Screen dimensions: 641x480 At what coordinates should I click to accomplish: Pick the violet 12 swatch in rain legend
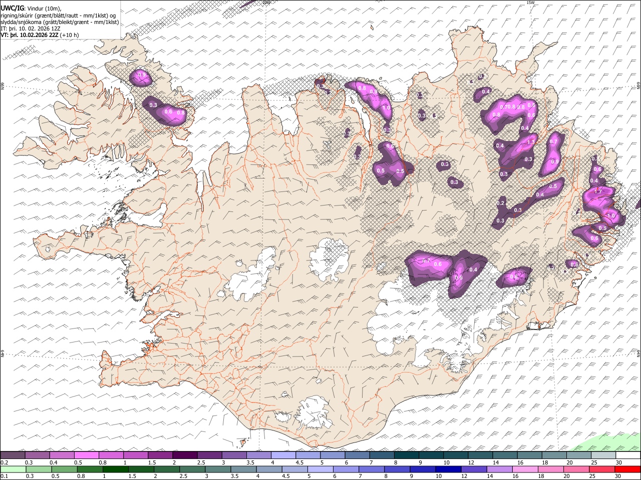(x=473, y=469)
